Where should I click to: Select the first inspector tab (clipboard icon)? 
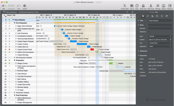click(143, 16)
